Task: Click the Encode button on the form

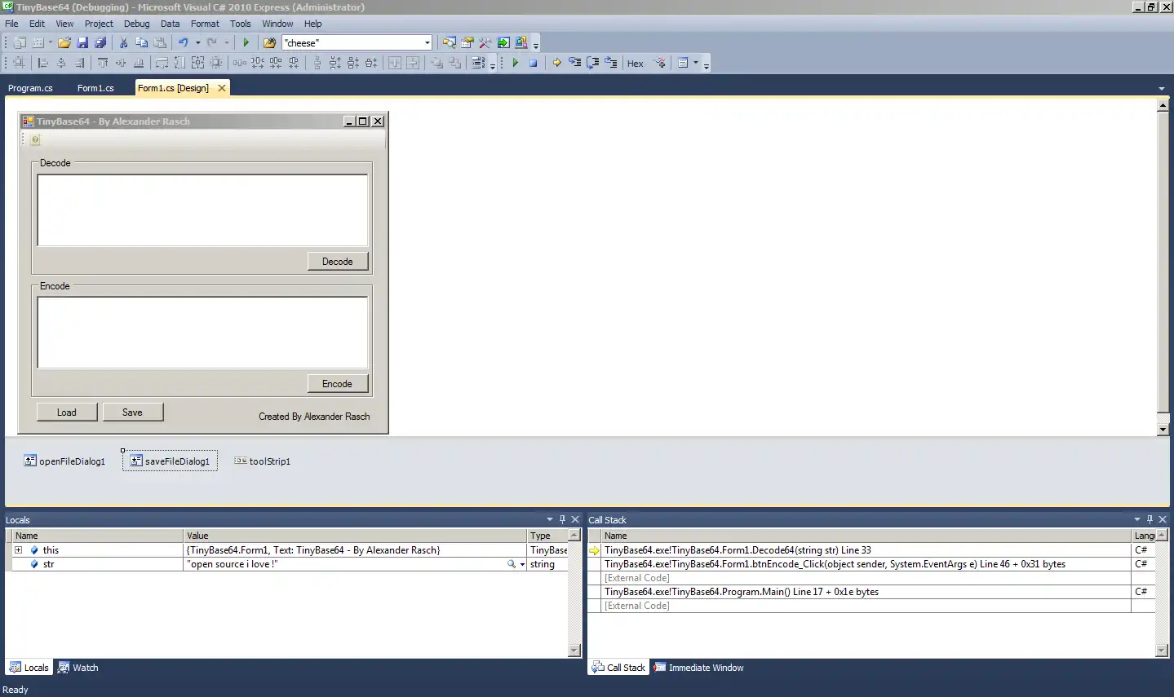Action: pos(338,383)
